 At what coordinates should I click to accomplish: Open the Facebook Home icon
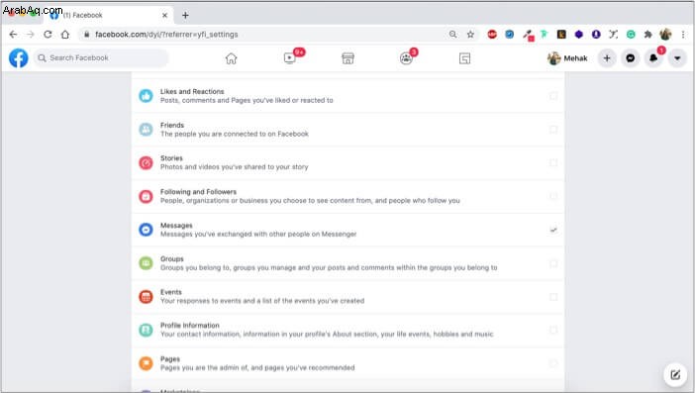tap(231, 58)
